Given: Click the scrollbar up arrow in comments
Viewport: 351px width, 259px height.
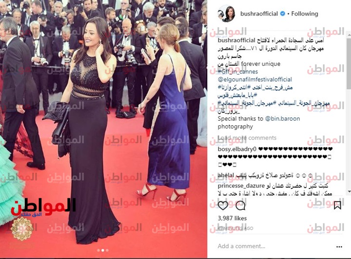Looking at the screenshot, I should click(349, 34).
